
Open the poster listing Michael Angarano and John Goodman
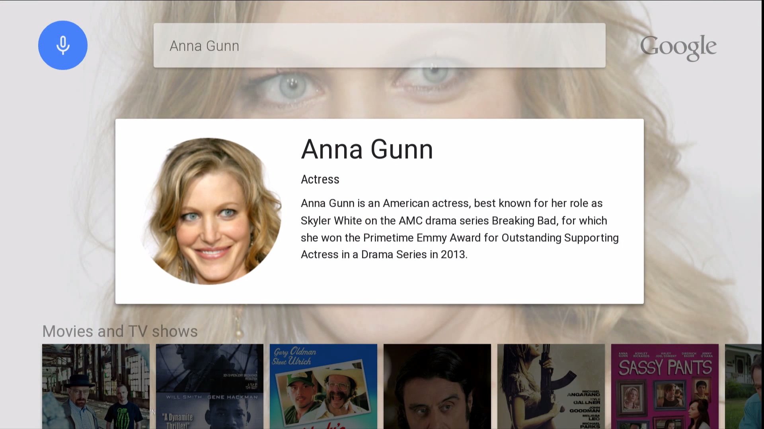click(551, 386)
